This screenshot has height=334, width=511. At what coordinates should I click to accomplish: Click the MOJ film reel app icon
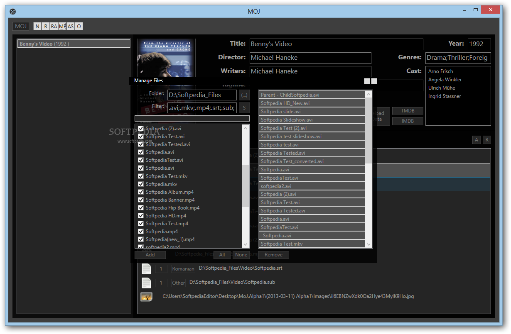click(12, 11)
